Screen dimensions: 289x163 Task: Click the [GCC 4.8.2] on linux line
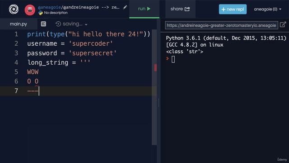(x=195, y=45)
